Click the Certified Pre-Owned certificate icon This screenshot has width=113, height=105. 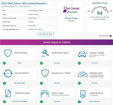click(x=8, y=93)
